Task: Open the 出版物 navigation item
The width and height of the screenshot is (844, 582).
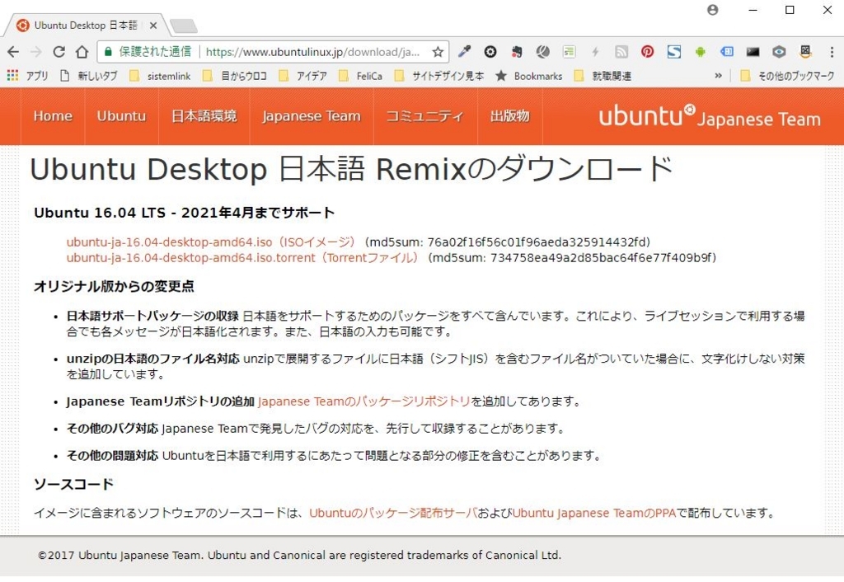Action: click(509, 116)
